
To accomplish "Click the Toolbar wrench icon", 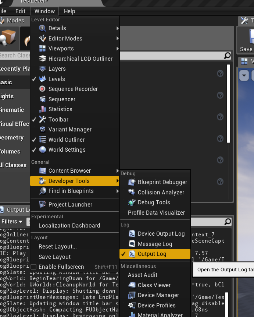I will [42, 119].
